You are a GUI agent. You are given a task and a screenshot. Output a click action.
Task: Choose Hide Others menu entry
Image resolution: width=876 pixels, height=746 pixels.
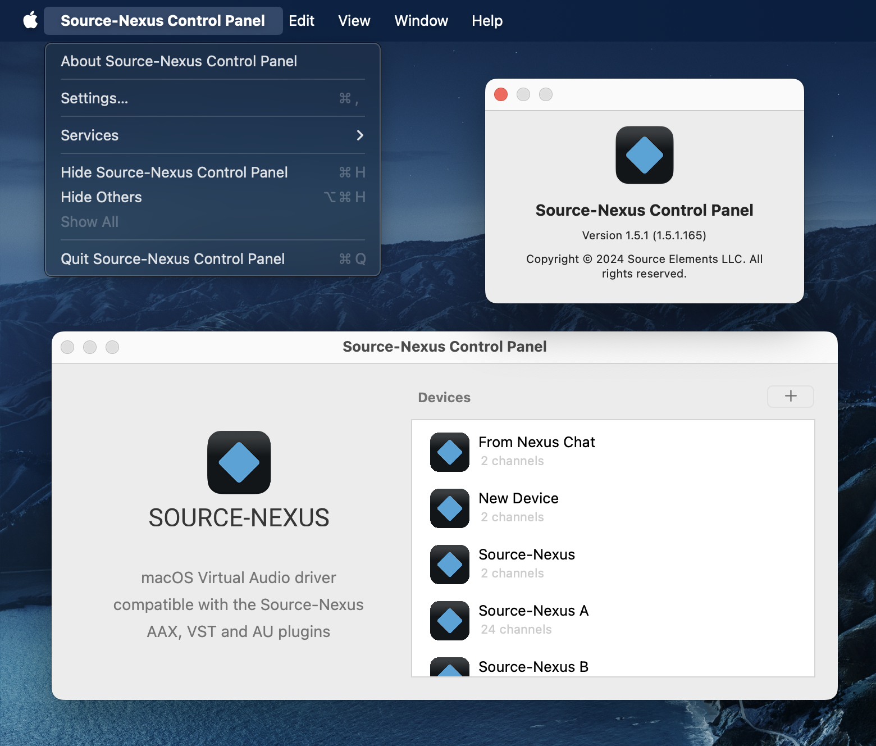[212, 197]
